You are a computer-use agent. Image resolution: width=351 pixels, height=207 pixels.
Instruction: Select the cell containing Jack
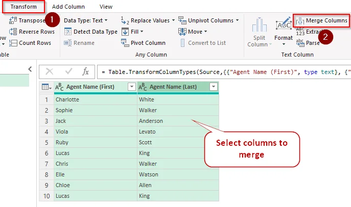click(96, 121)
